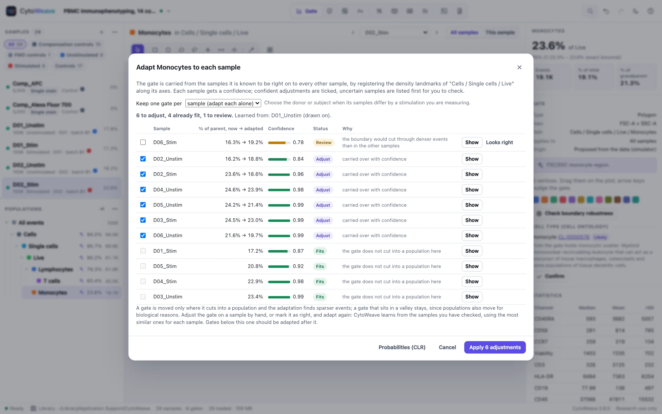The width and height of the screenshot is (662, 414).
Task: Click Cancel in the dialog
Action: click(x=447, y=347)
